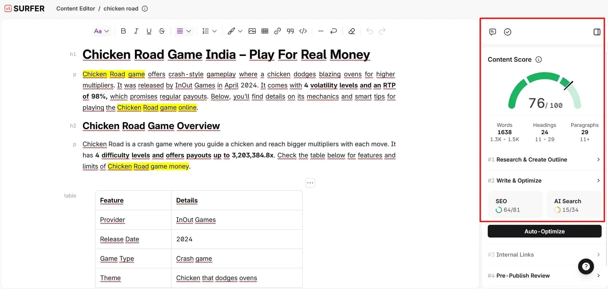This screenshot has width=608, height=290.
Task: Toggle the sidebar panel layout
Action: tap(597, 32)
